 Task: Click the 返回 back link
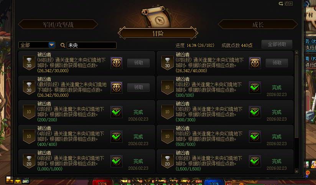[286, 3]
